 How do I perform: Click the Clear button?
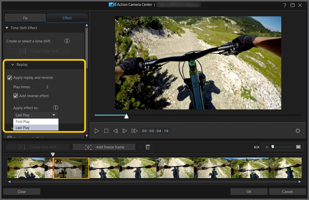pos(22,192)
